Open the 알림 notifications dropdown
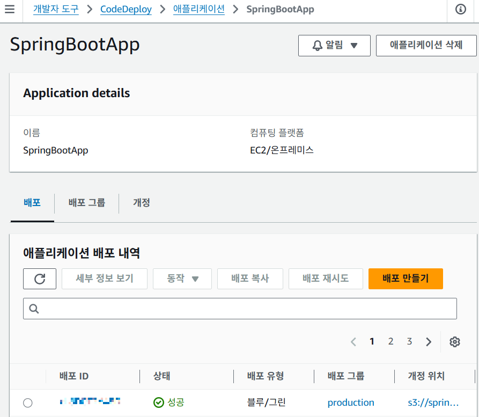Screen dimensions: 479x417 [334, 46]
